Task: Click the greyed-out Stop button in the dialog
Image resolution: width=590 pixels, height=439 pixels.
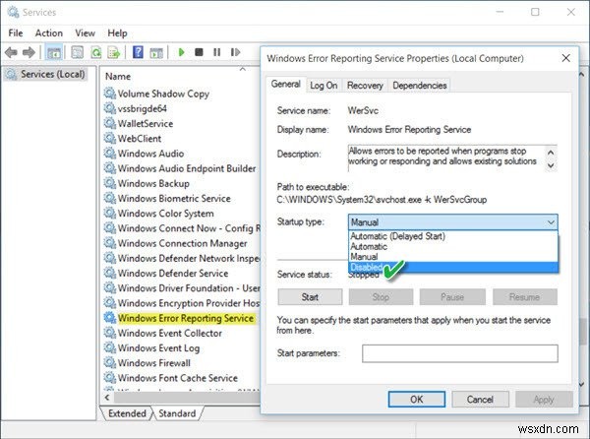Action: point(381,297)
